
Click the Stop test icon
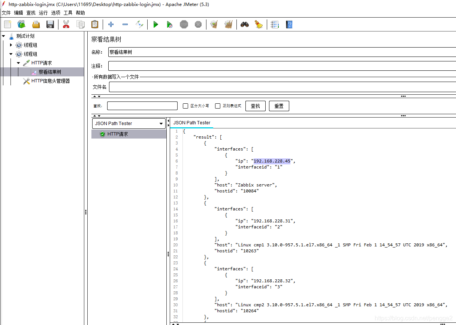[184, 24]
